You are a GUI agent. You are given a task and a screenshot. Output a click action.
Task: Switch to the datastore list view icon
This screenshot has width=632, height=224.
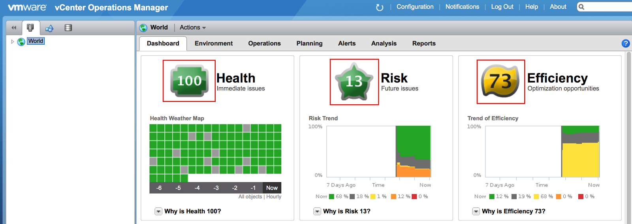pyautogui.click(x=68, y=28)
